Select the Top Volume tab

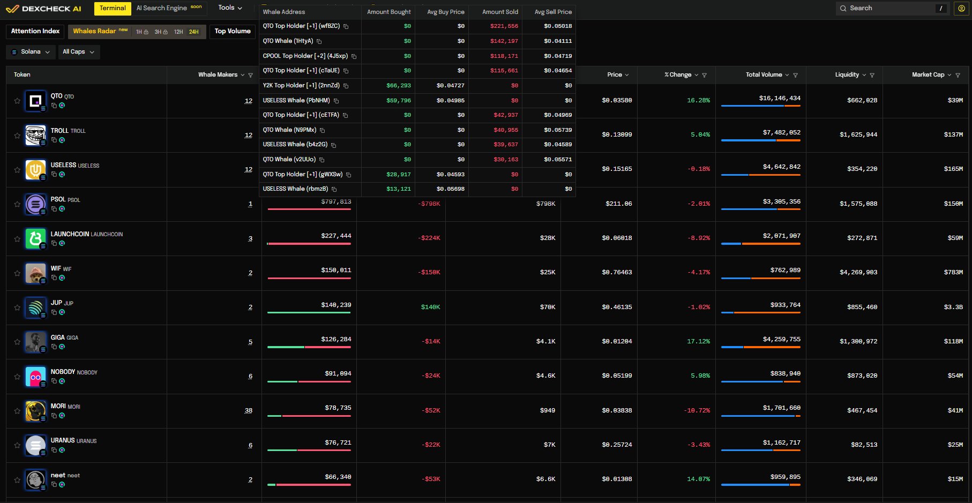(x=233, y=31)
